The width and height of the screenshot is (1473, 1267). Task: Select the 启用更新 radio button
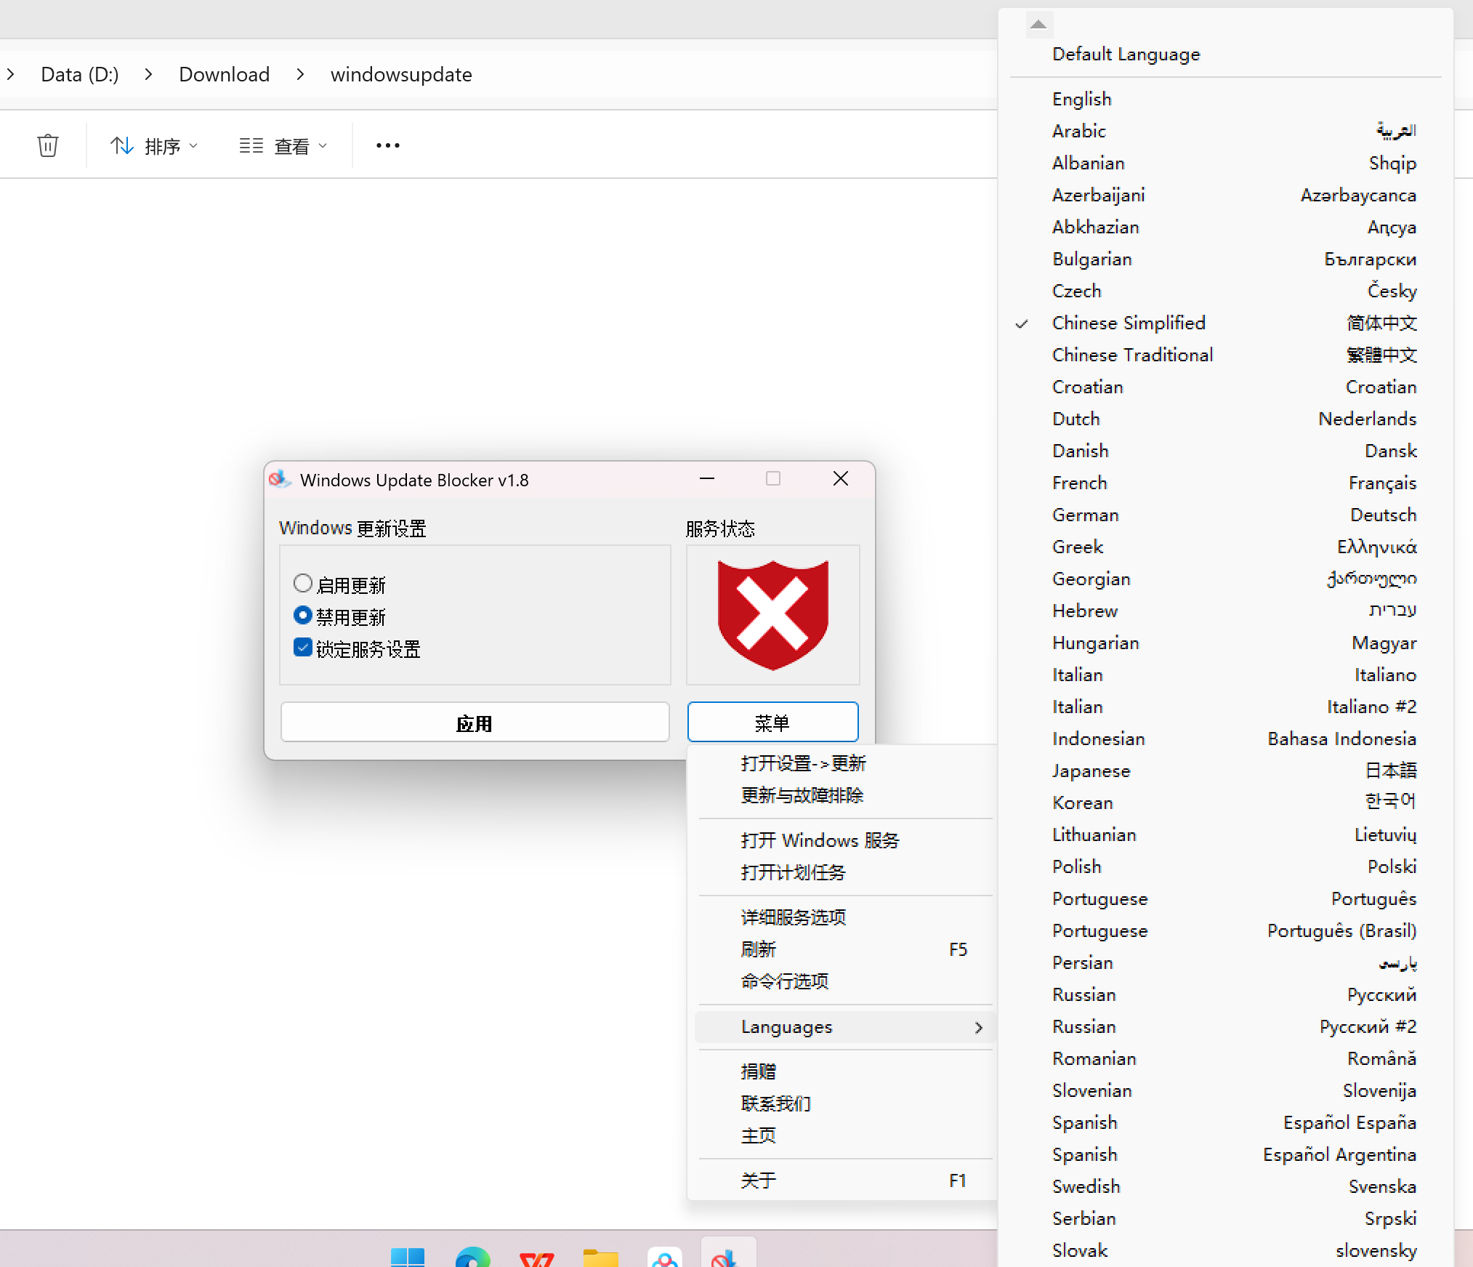pos(303,583)
